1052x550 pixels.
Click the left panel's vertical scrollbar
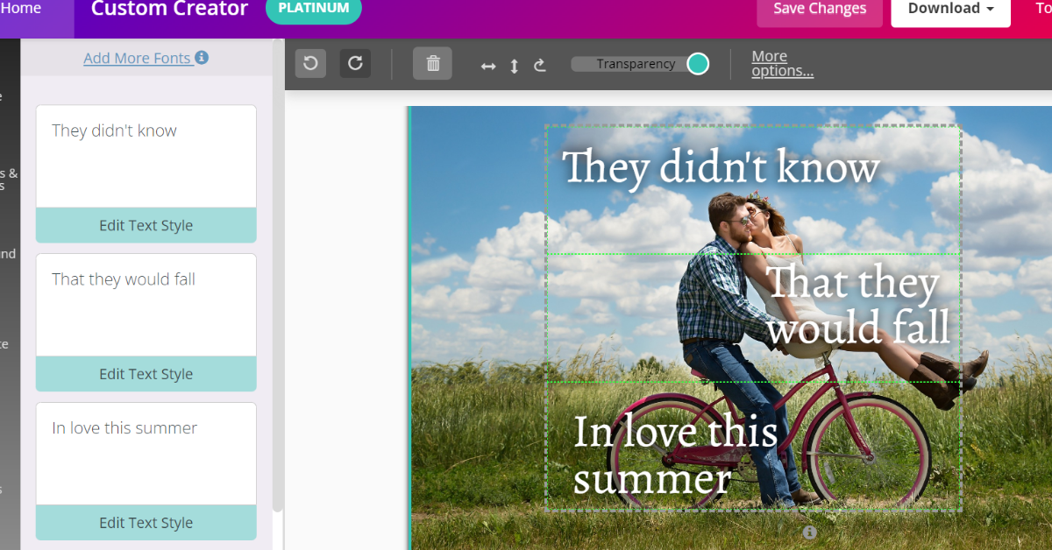coord(278,263)
